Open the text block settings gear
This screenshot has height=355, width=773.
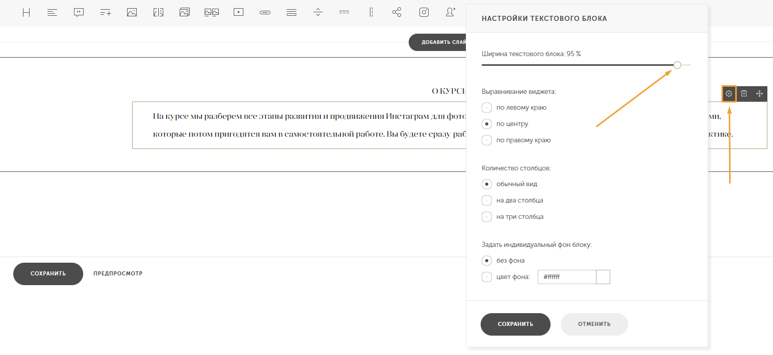click(x=729, y=94)
